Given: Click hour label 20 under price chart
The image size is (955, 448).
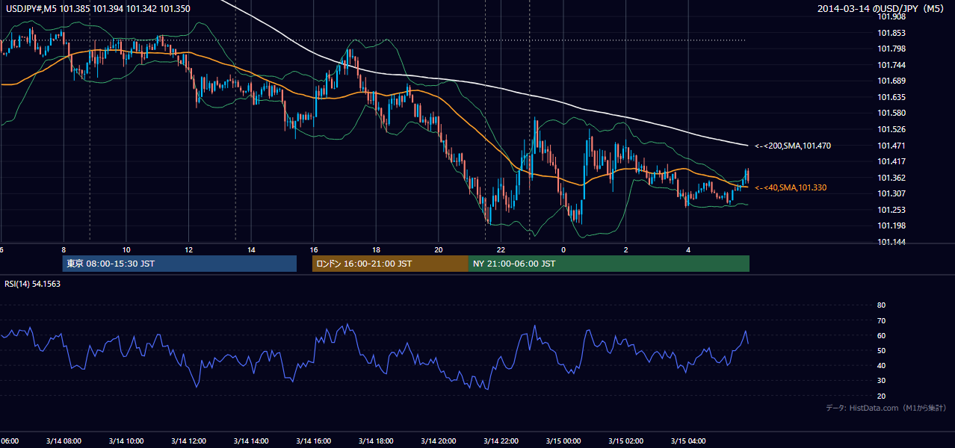Looking at the screenshot, I should [x=439, y=249].
